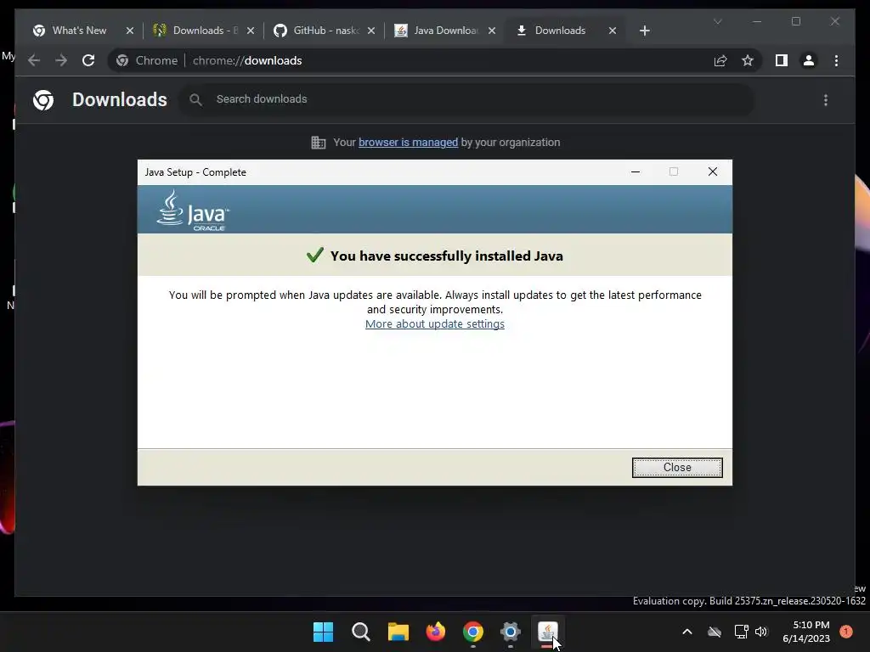Click the Java Setup window X button
This screenshot has width=870, height=652.
[x=713, y=171]
